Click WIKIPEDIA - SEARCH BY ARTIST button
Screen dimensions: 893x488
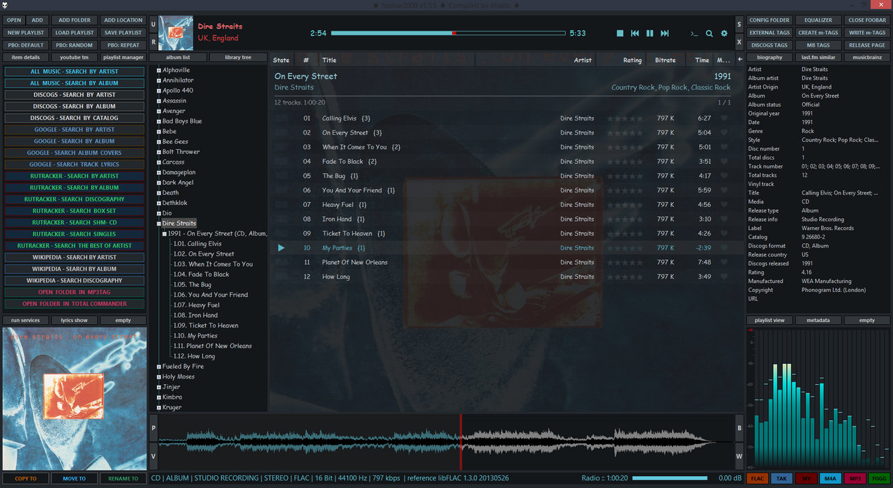[75, 257]
